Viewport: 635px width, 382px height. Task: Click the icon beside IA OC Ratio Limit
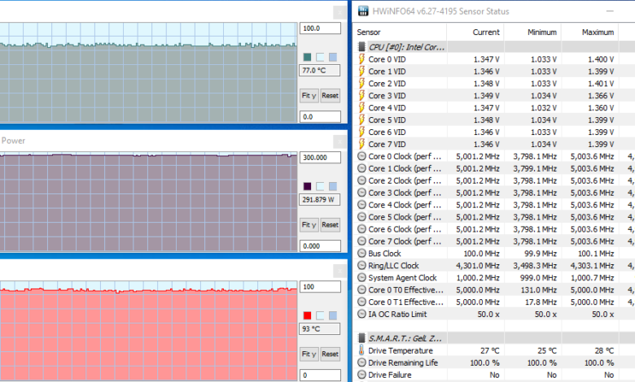(361, 314)
